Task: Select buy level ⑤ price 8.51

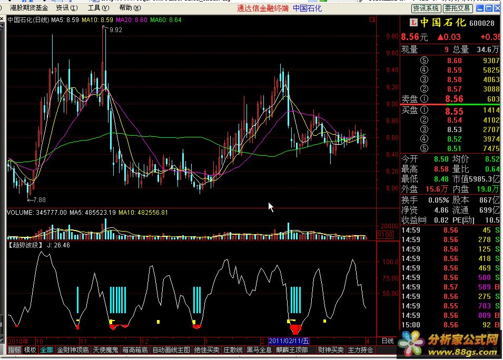Action: click(454, 148)
